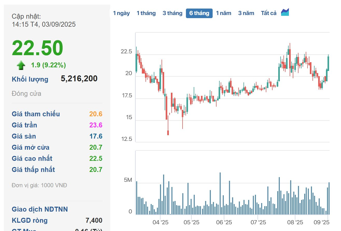Click the 04 '25 label on time axis
The height and width of the screenshot is (231, 341).
pyautogui.click(x=161, y=222)
